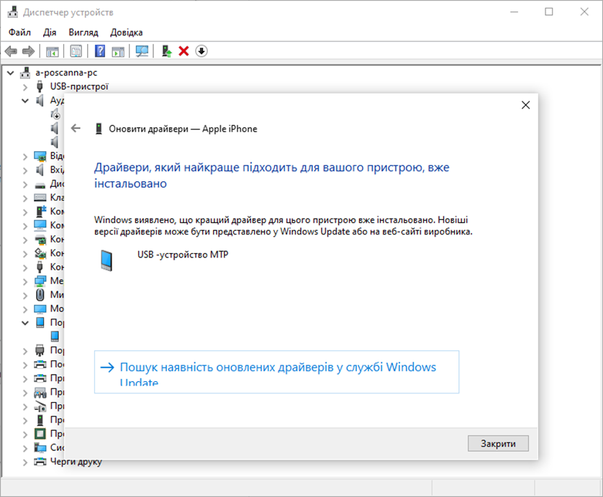Expand the Ми mice category

click(x=25, y=296)
